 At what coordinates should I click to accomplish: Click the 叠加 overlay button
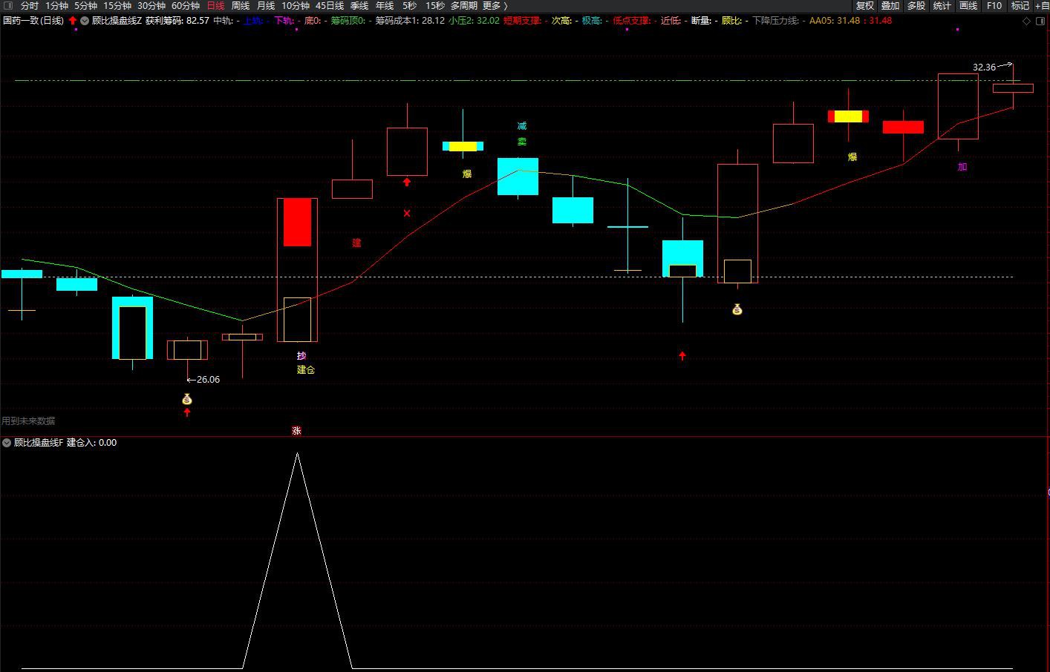(890, 6)
